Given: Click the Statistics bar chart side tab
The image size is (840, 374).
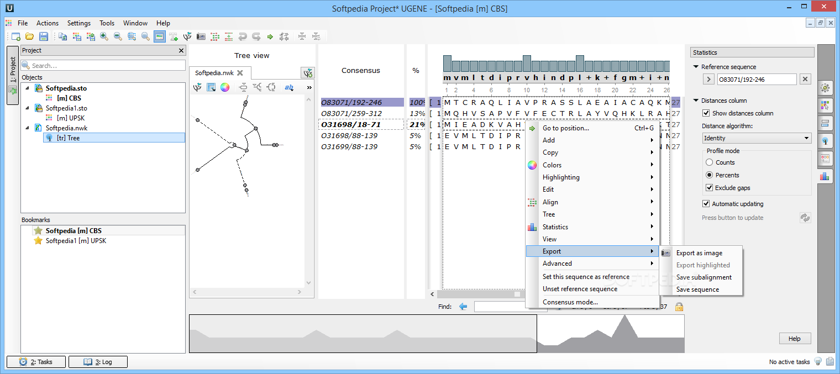Looking at the screenshot, I should click(x=826, y=176).
